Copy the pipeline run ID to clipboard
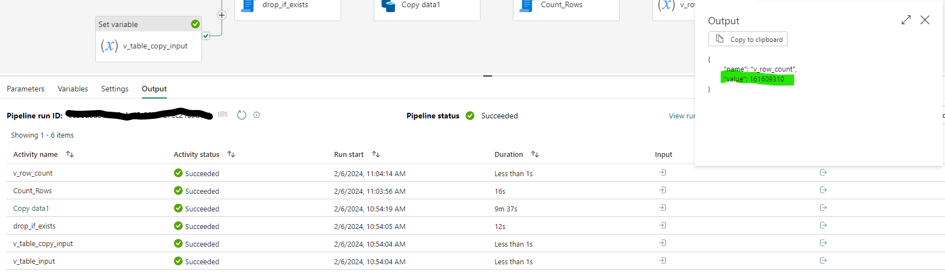The image size is (945, 278). point(222,115)
